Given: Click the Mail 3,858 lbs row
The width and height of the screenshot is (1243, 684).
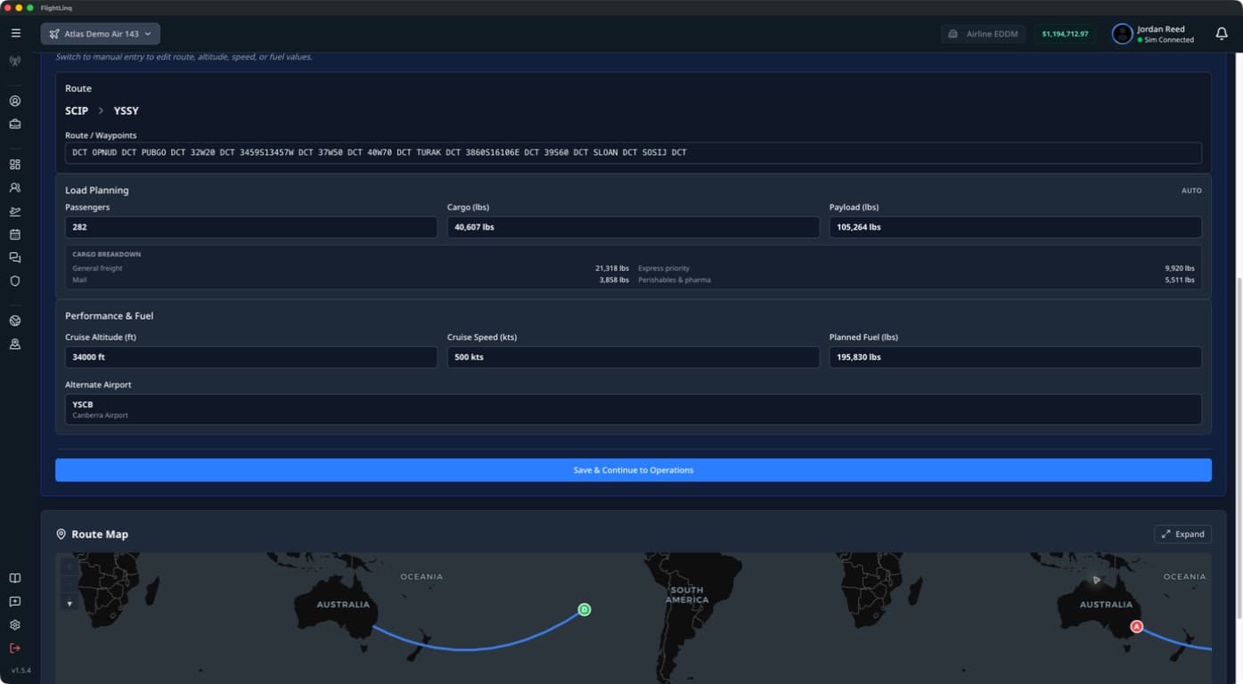Looking at the screenshot, I should (x=350, y=280).
